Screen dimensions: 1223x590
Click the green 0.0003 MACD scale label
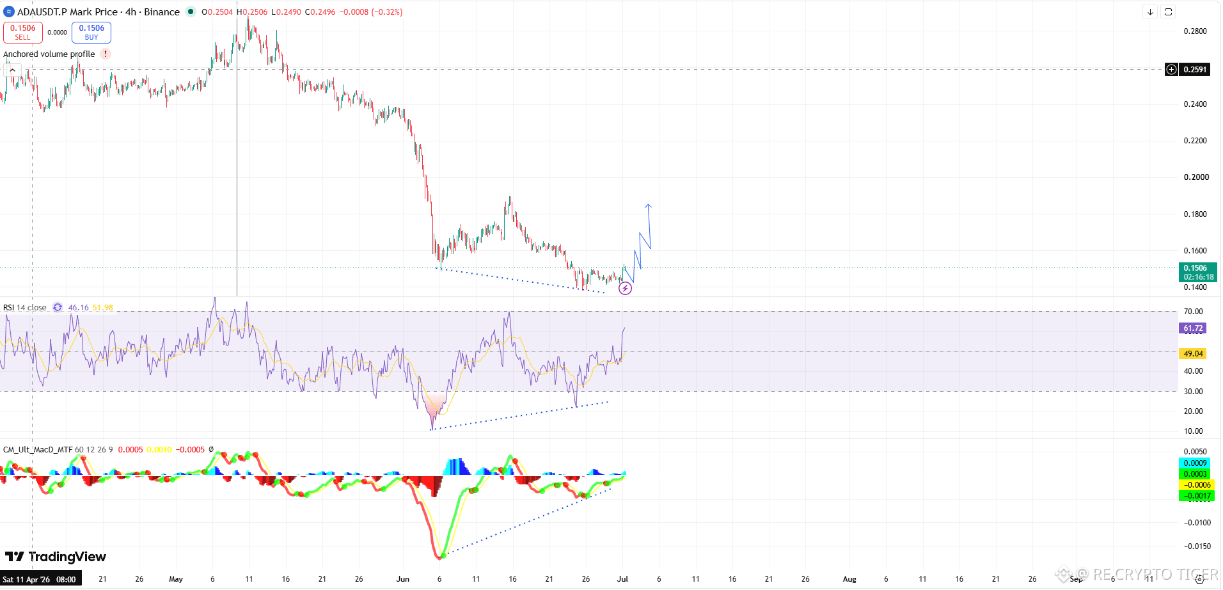click(1195, 474)
